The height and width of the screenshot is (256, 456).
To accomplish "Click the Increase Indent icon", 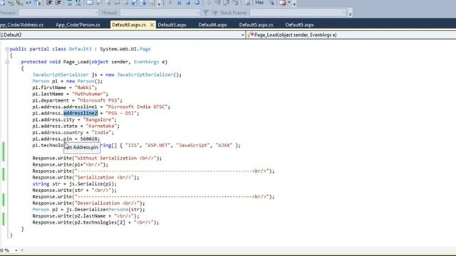I will (58, 3).
